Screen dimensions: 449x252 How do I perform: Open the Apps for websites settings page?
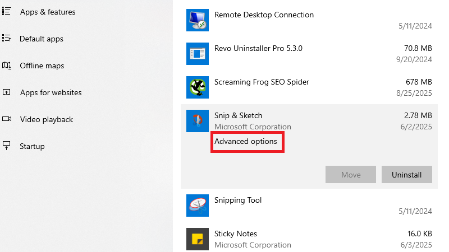(51, 92)
